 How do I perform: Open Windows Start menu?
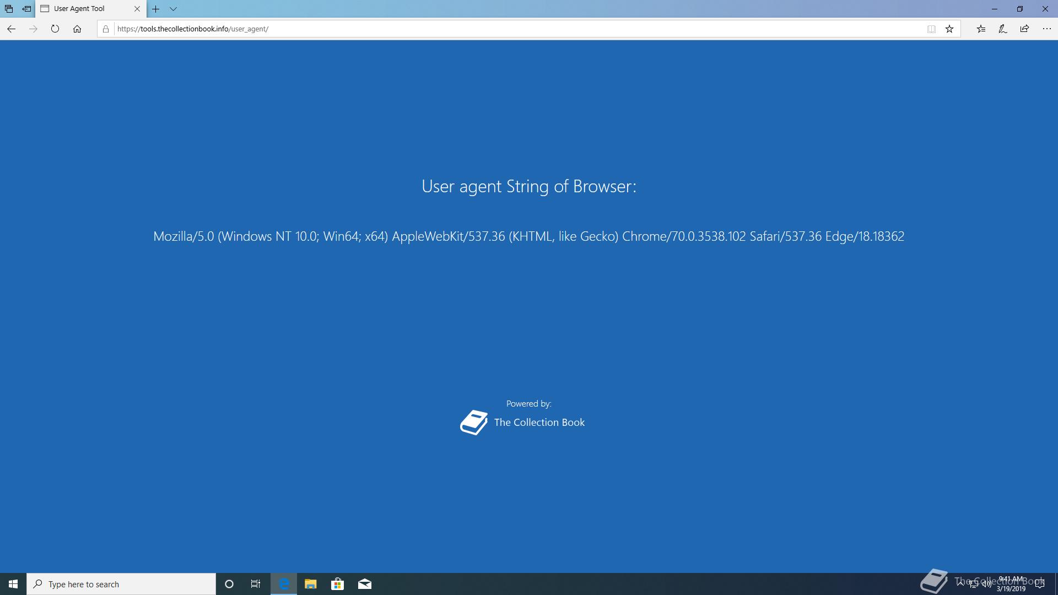pos(13,584)
